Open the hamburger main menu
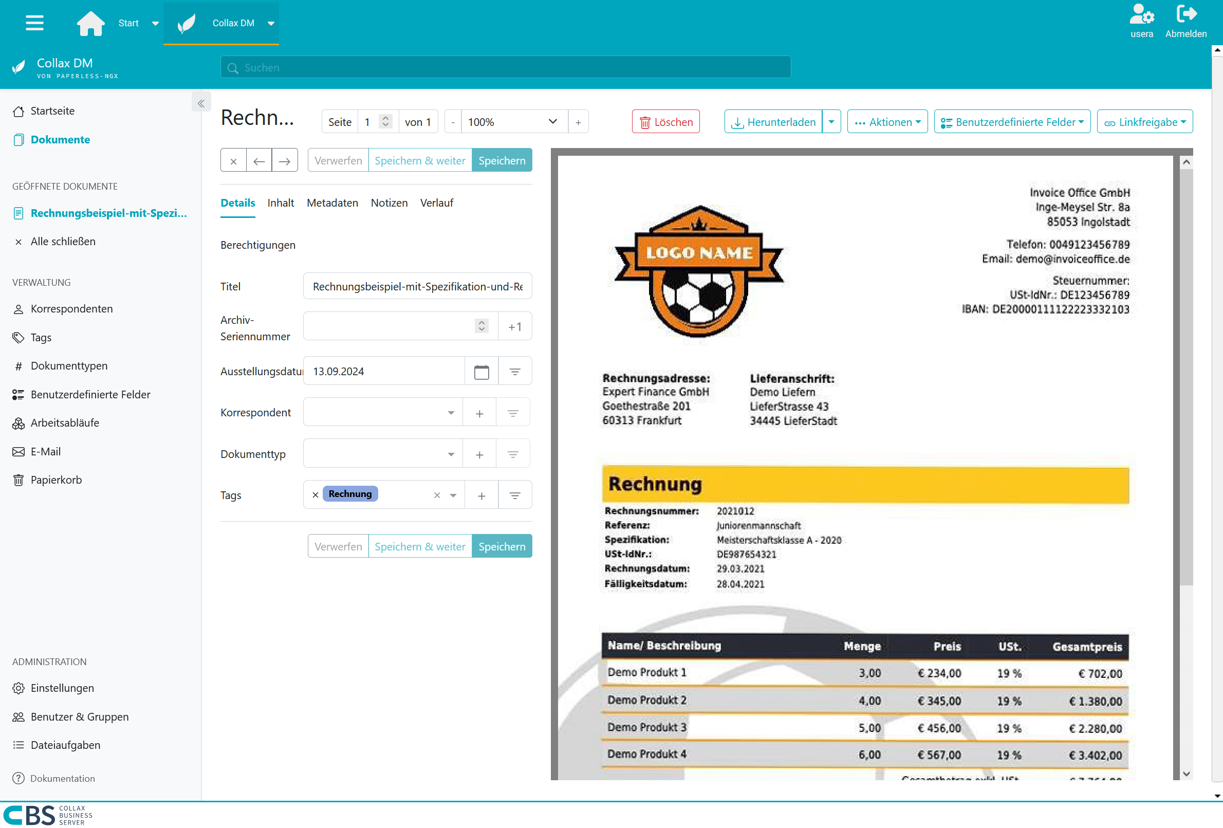The height and width of the screenshot is (828, 1223). (35, 23)
